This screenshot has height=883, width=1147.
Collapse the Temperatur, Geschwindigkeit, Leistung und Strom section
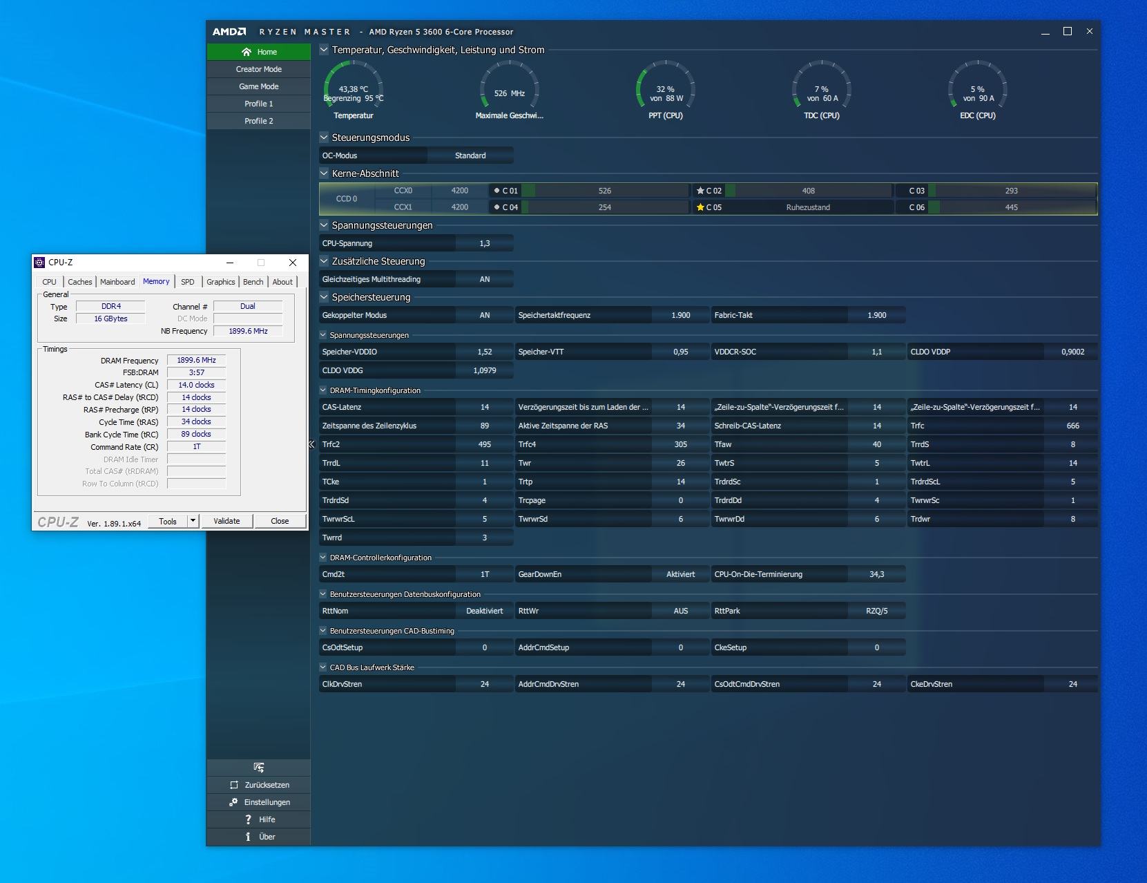point(324,50)
